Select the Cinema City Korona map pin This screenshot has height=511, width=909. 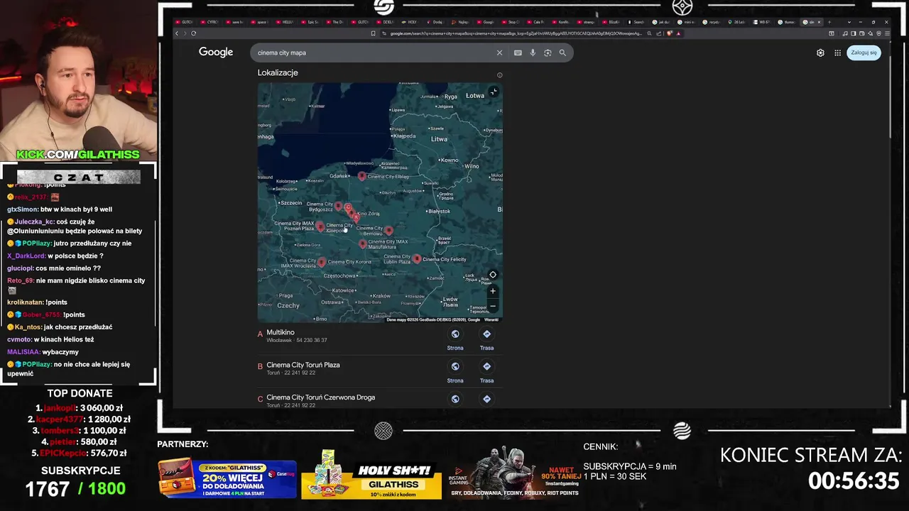322,262
